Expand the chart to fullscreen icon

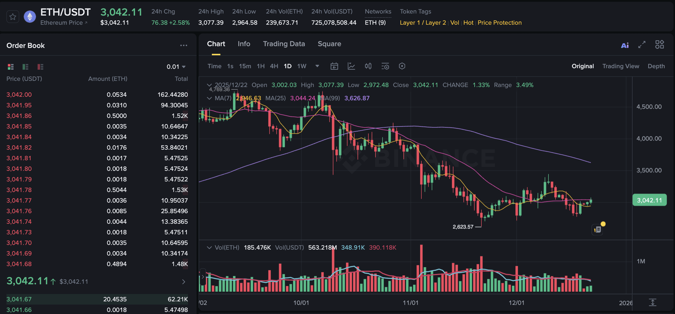click(642, 45)
